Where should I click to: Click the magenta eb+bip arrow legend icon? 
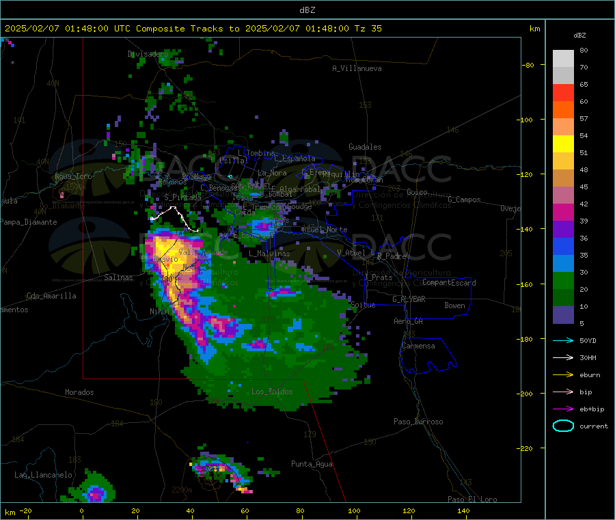[563, 409]
